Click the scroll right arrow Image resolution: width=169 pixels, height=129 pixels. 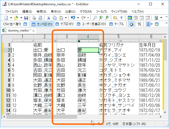(161, 117)
